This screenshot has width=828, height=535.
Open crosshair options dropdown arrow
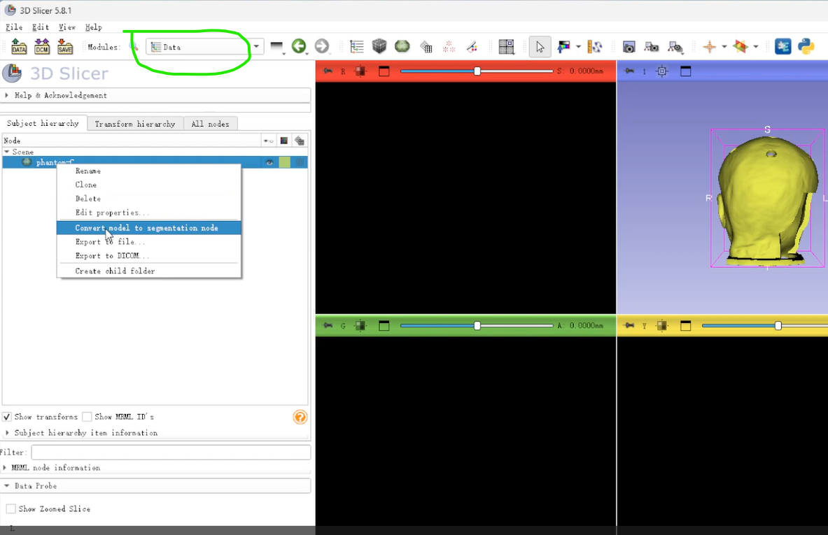click(724, 47)
